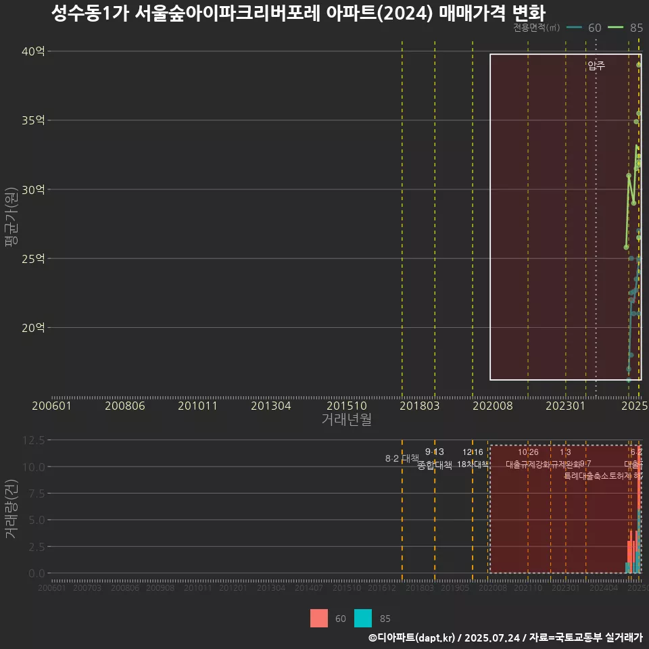Click the teal 85 legend swatch
Screen dimensions: 649x649
[x=362, y=618]
